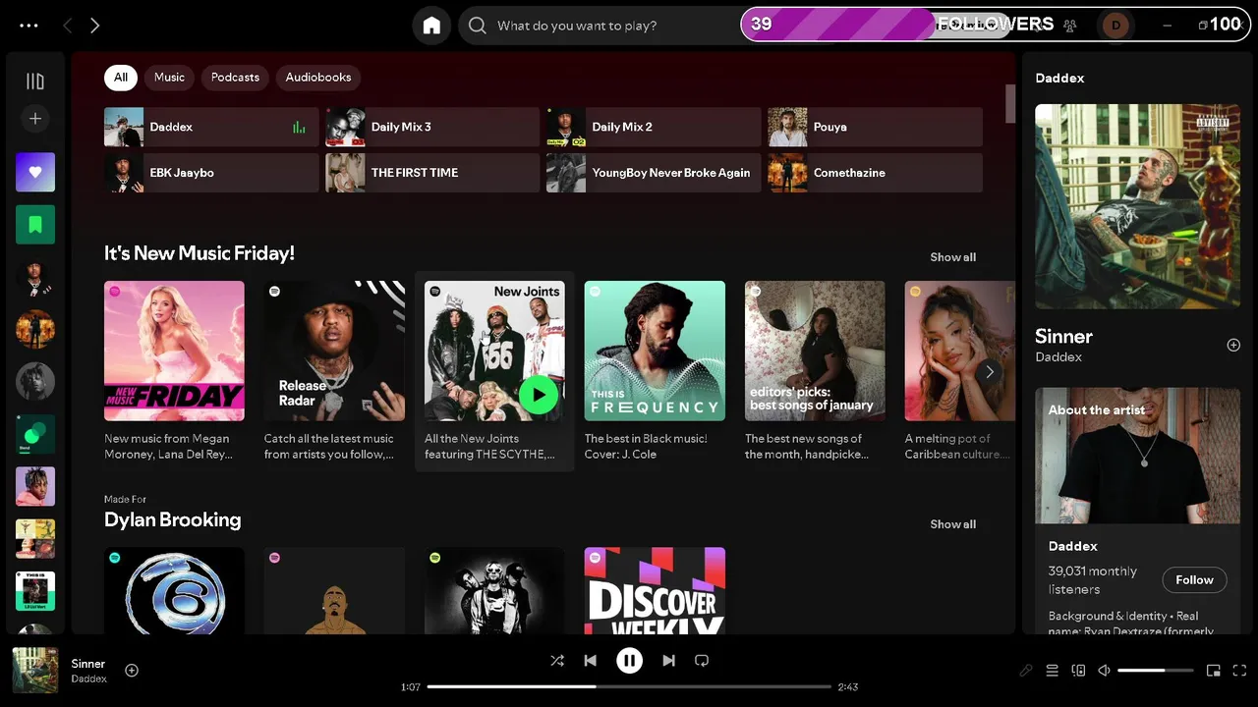Screen dimensions: 1258x707
Task: Click the search magnifier icon
Action: pos(478,26)
